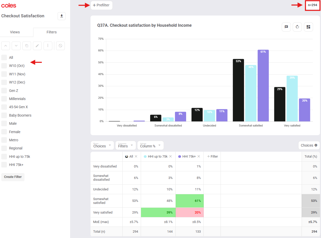Open the Values Column % dropdown

[150, 145]
